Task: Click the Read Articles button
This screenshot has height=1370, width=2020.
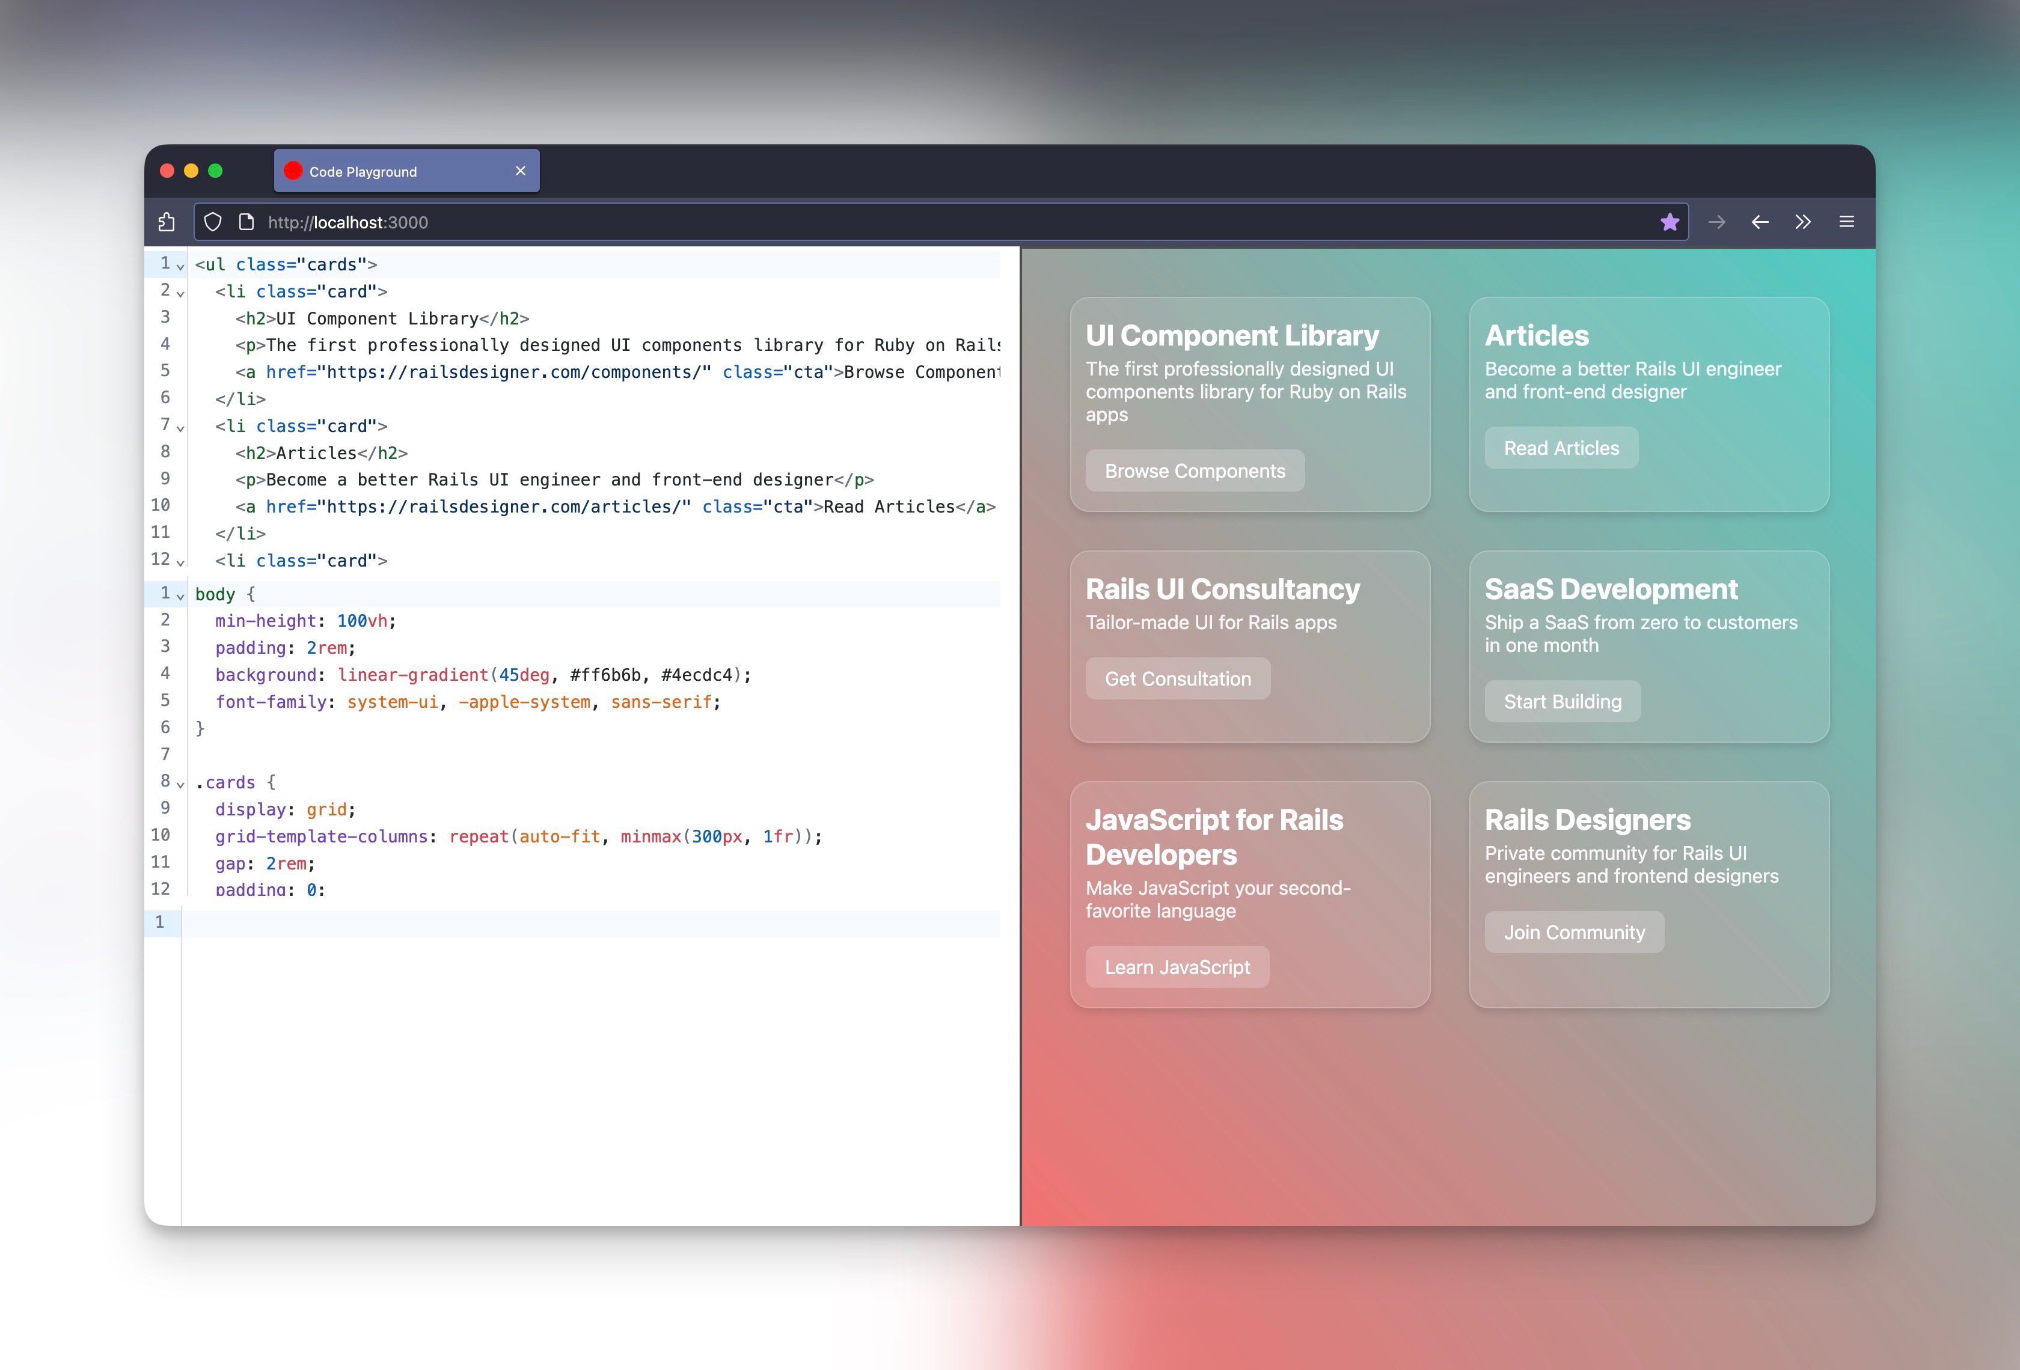Action: click(1561, 448)
